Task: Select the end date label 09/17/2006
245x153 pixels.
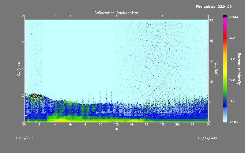Action: [208, 138]
